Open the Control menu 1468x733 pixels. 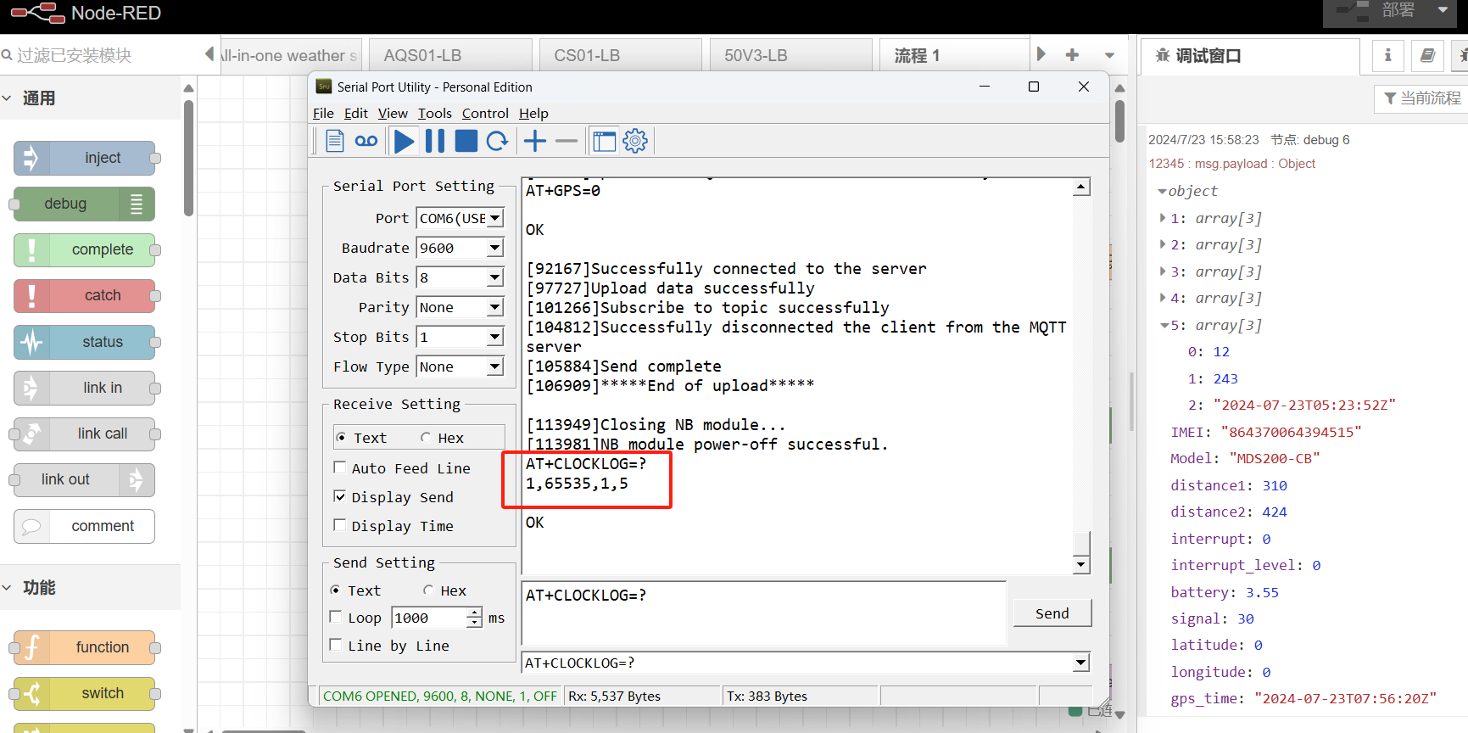pyautogui.click(x=485, y=113)
